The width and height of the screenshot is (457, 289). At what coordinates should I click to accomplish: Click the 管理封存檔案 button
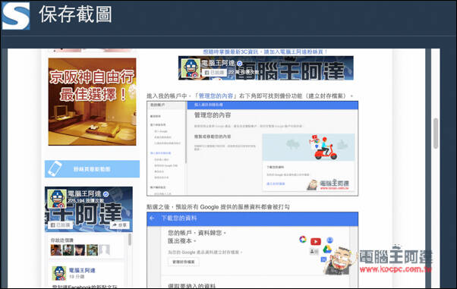[183, 262]
